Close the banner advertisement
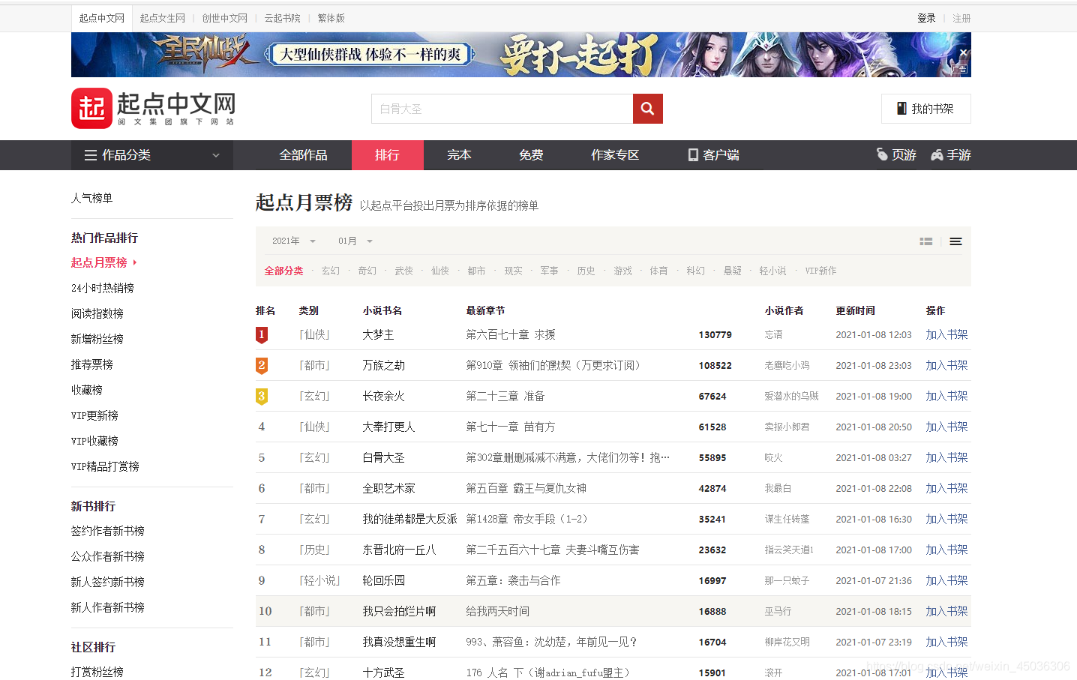The image size is (1077, 680). pos(963,52)
